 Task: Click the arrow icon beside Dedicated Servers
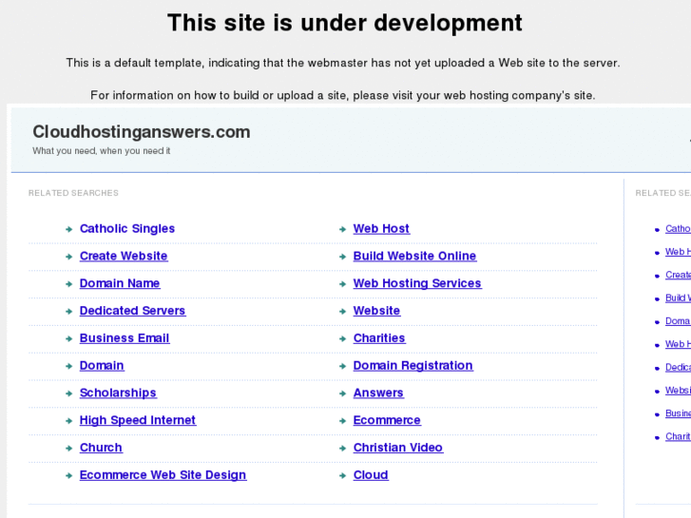[68, 311]
